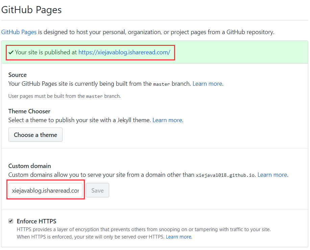Click the Save button for custom domain
310x250 pixels.
[x=97, y=190]
